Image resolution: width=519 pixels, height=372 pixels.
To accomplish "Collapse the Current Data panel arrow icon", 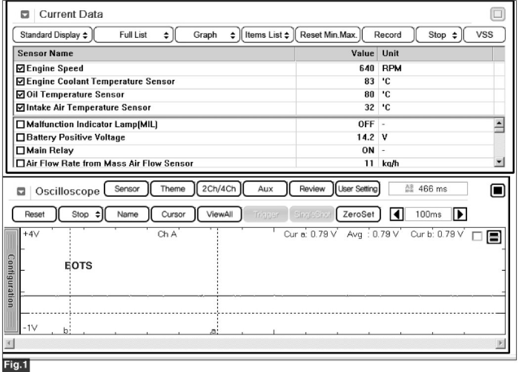I will (x=25, y=14).
